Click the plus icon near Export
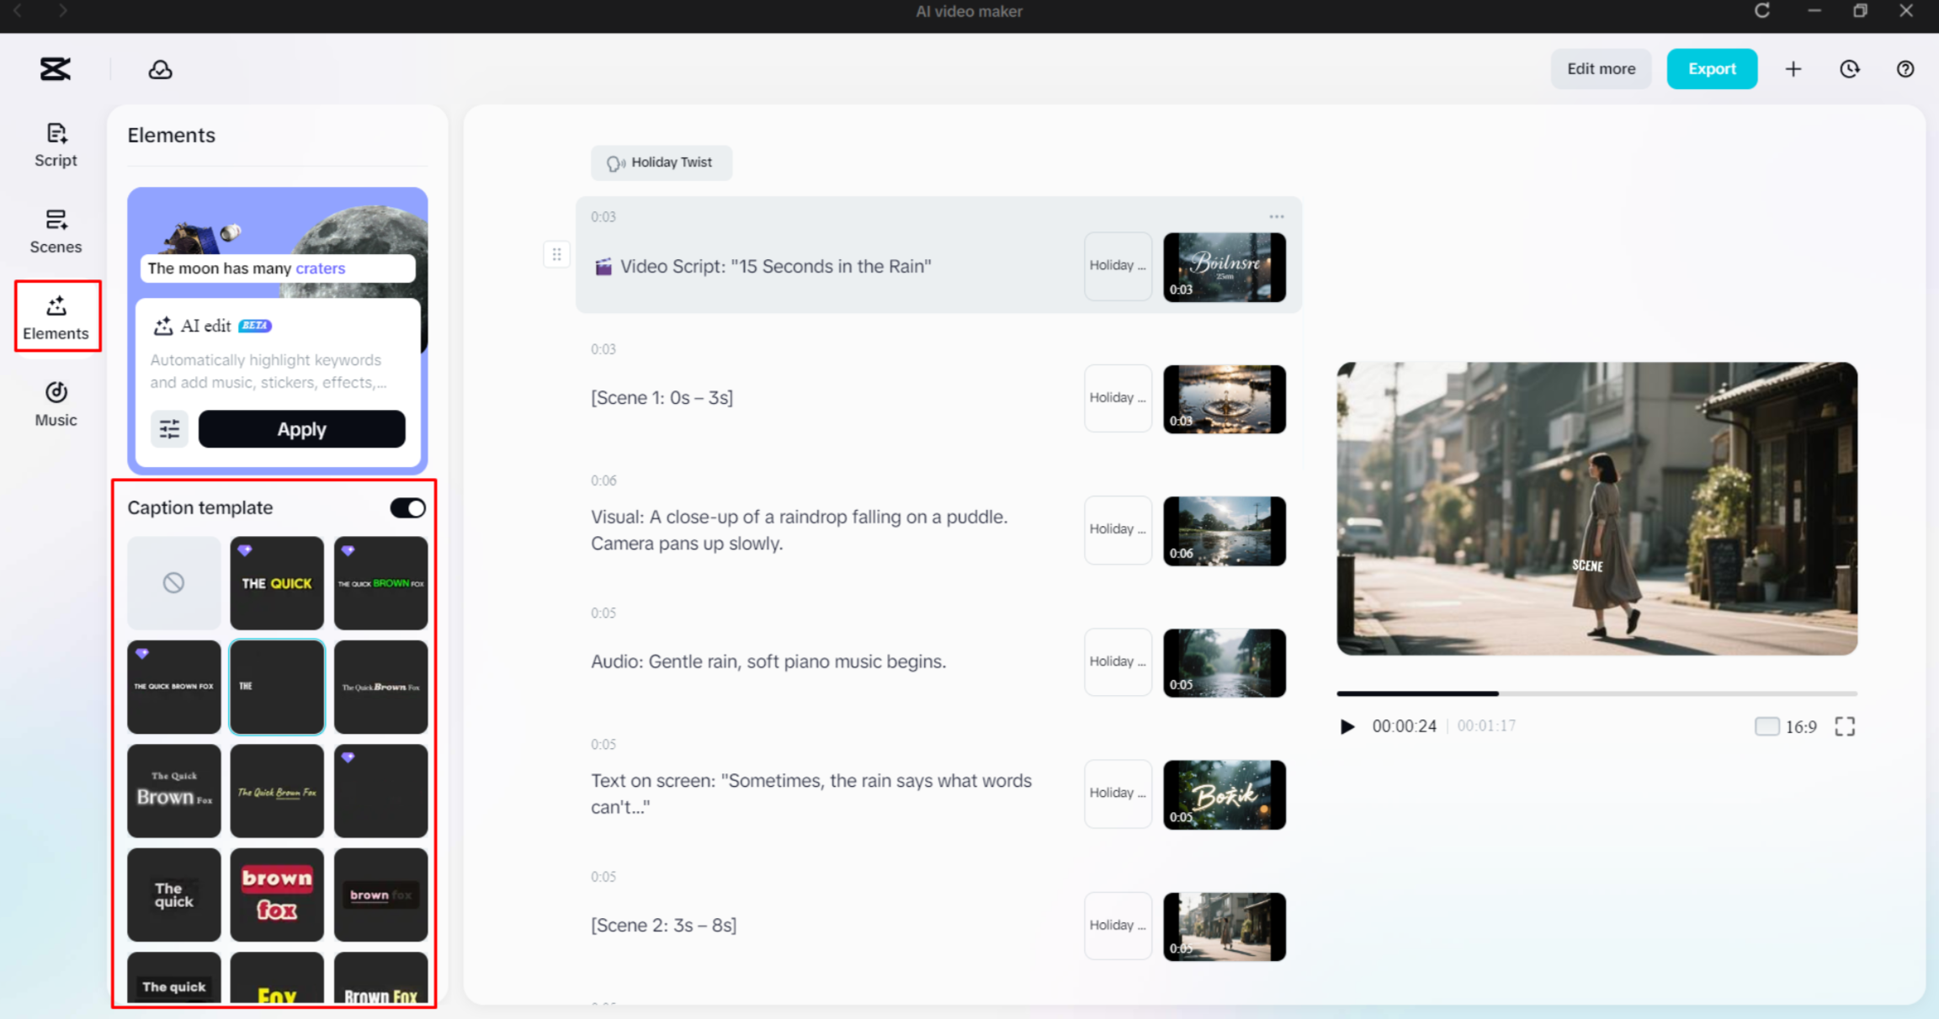 tap(1793, 69)
